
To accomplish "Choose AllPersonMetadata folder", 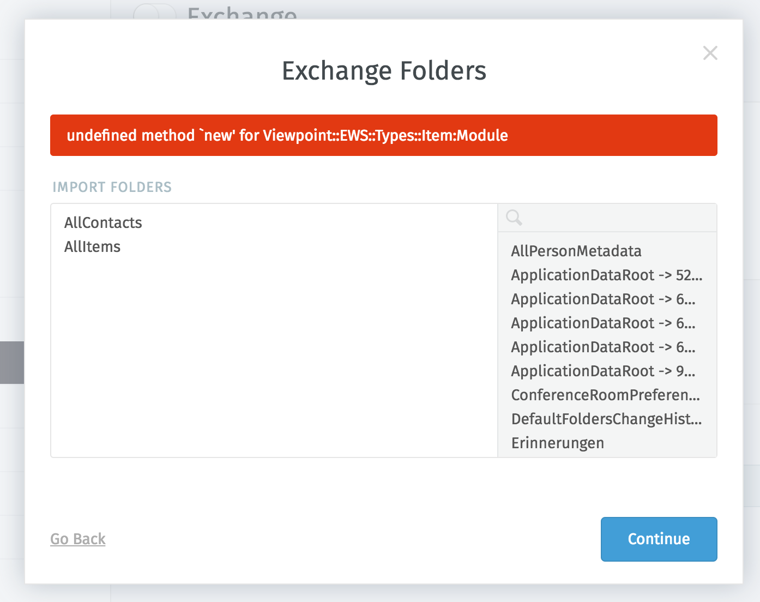I will pos(576,251).
